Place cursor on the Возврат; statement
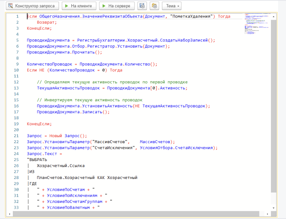Image resolution: width=286 pixels, height=219 pixels. point(47,22)
